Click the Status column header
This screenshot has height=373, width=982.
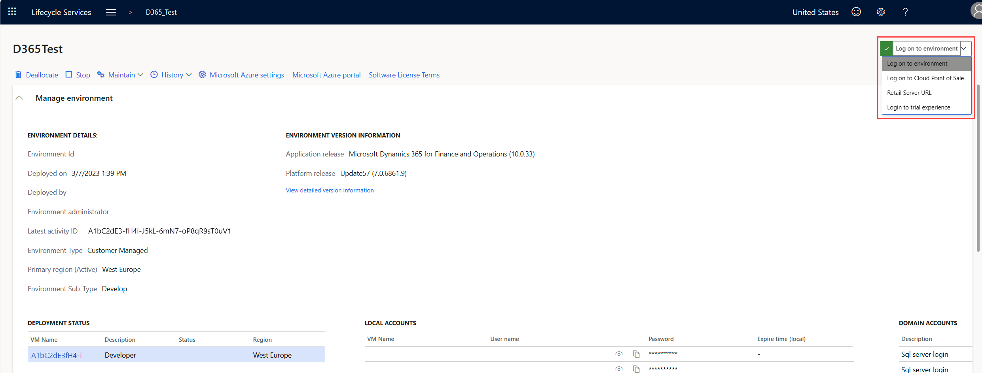[x=187, y=340]
